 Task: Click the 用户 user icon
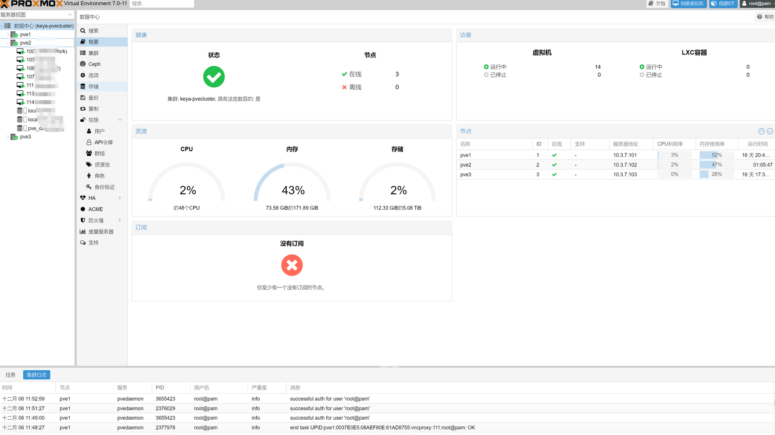(x=89, y=131)
